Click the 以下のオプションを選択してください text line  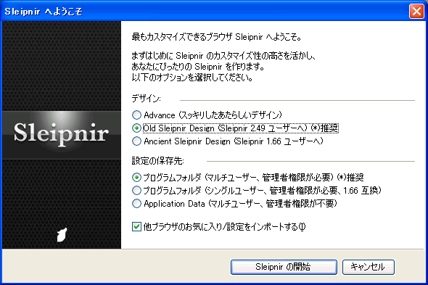[192, 78]
